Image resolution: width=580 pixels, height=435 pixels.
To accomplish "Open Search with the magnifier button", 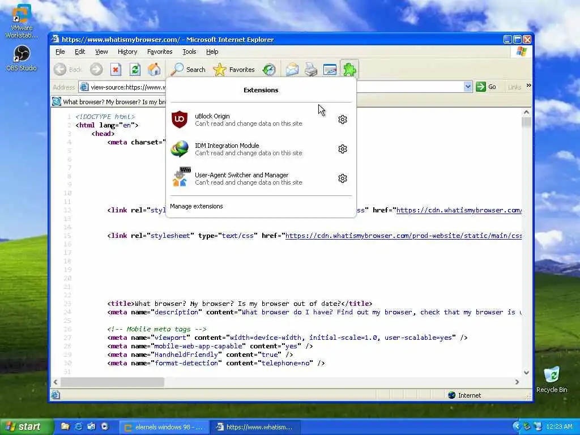I will tap(188, 70).
